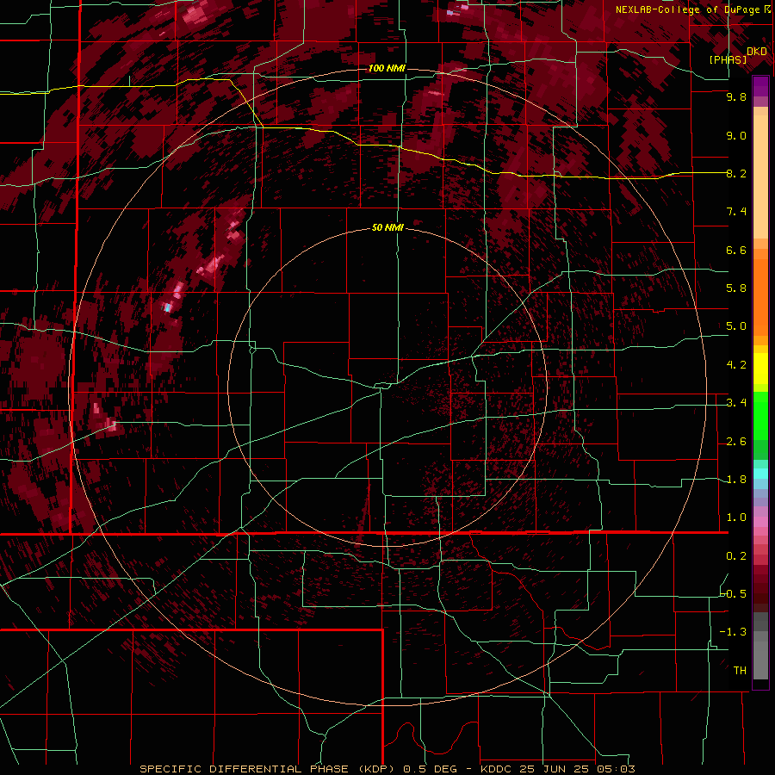Click the 0.2 legend value
Image resolution: width=775 pixels, height=775 pixels.
[x=736, y=556]
